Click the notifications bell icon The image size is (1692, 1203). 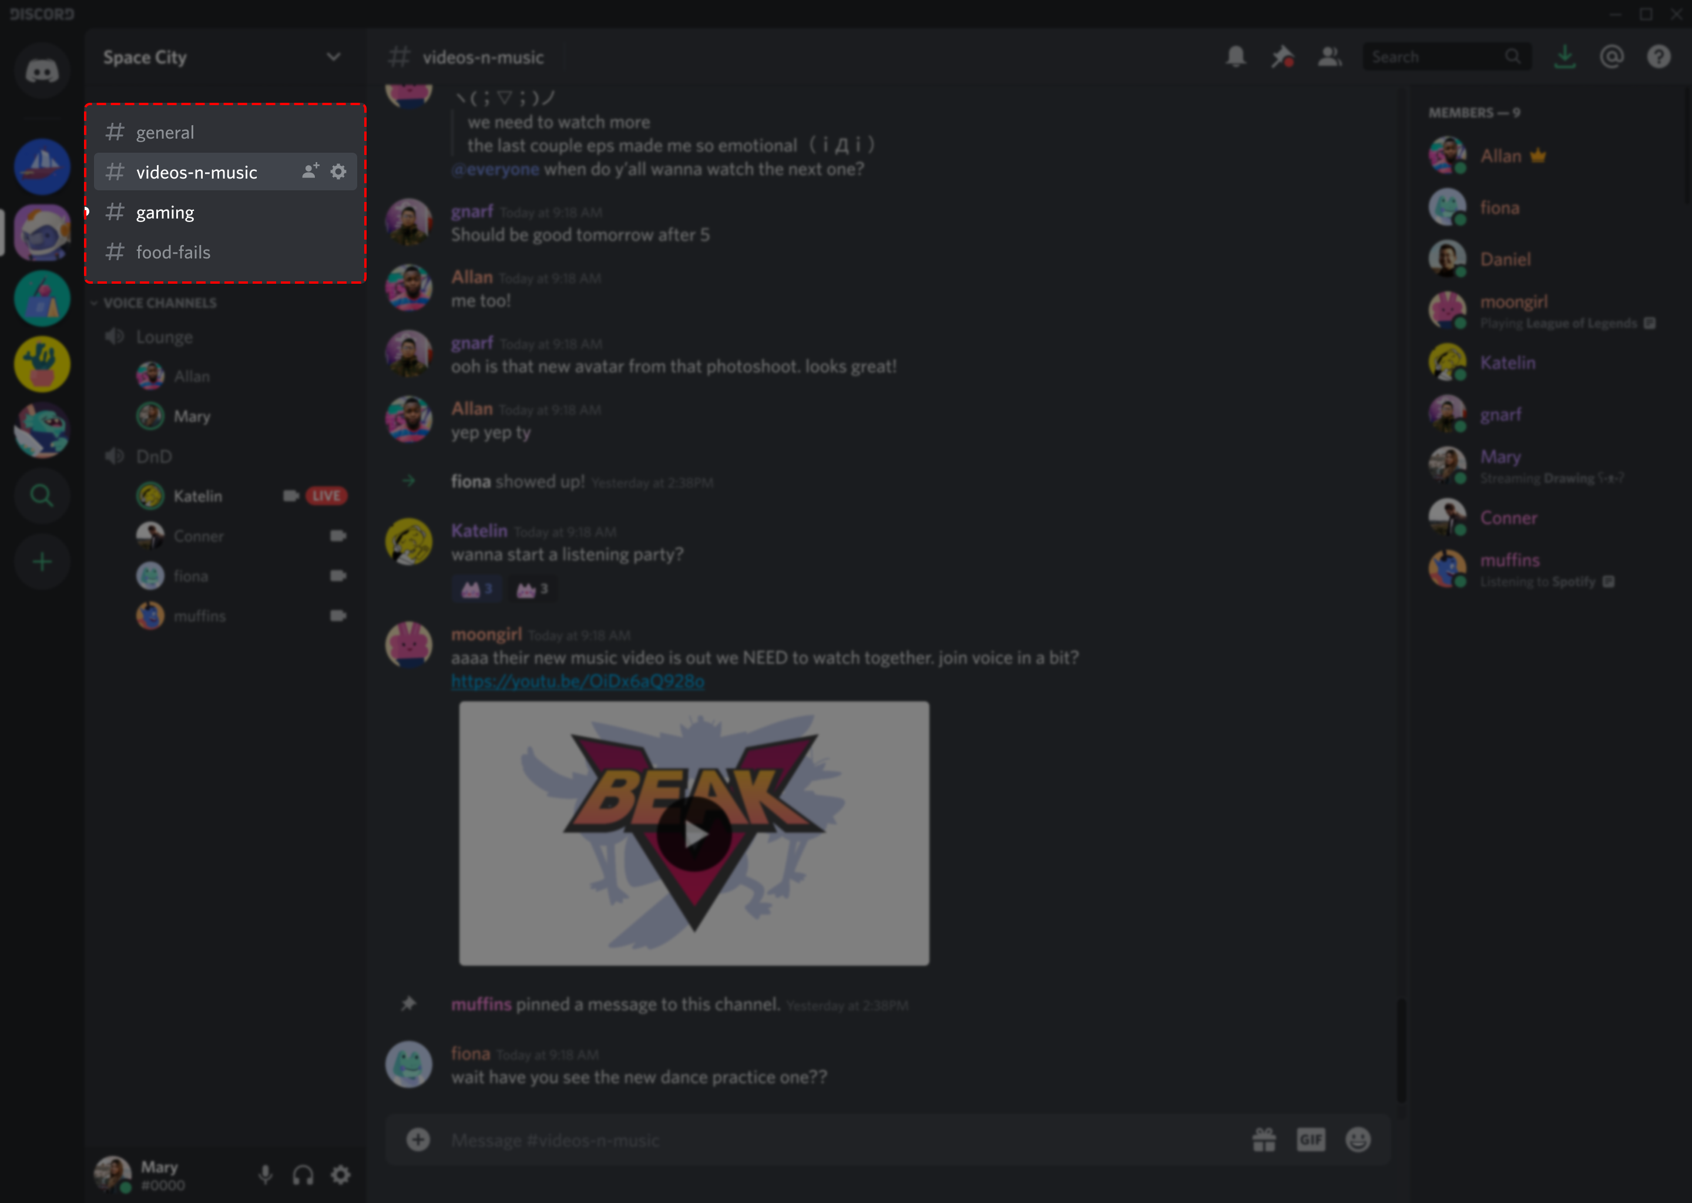(1235, 56)
